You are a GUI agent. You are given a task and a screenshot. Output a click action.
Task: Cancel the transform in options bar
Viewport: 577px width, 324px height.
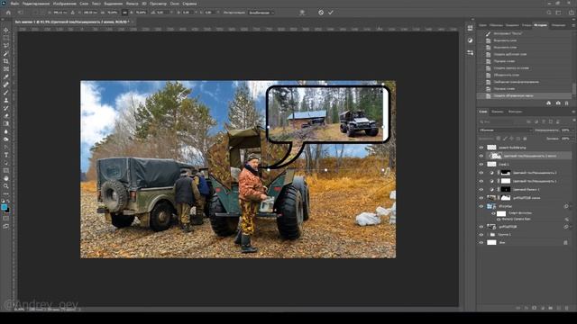click(321, 13)
